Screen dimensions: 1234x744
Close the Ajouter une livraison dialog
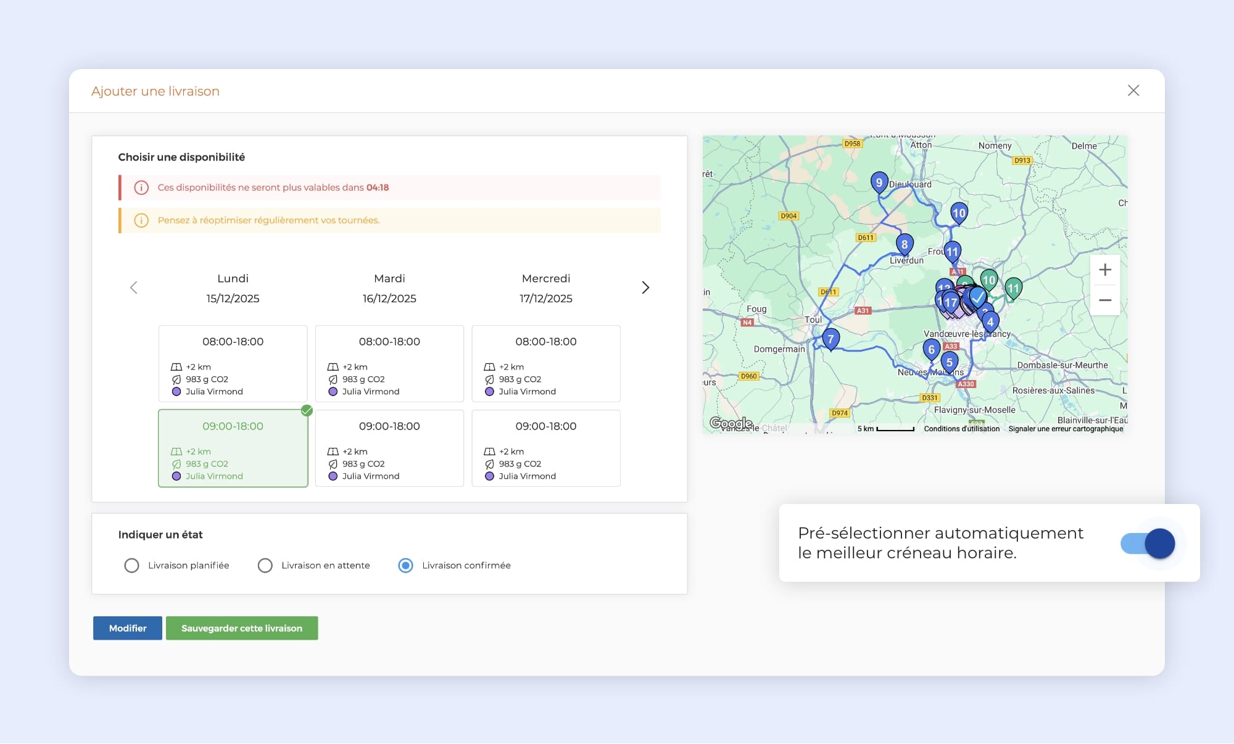click(1133, 91)
